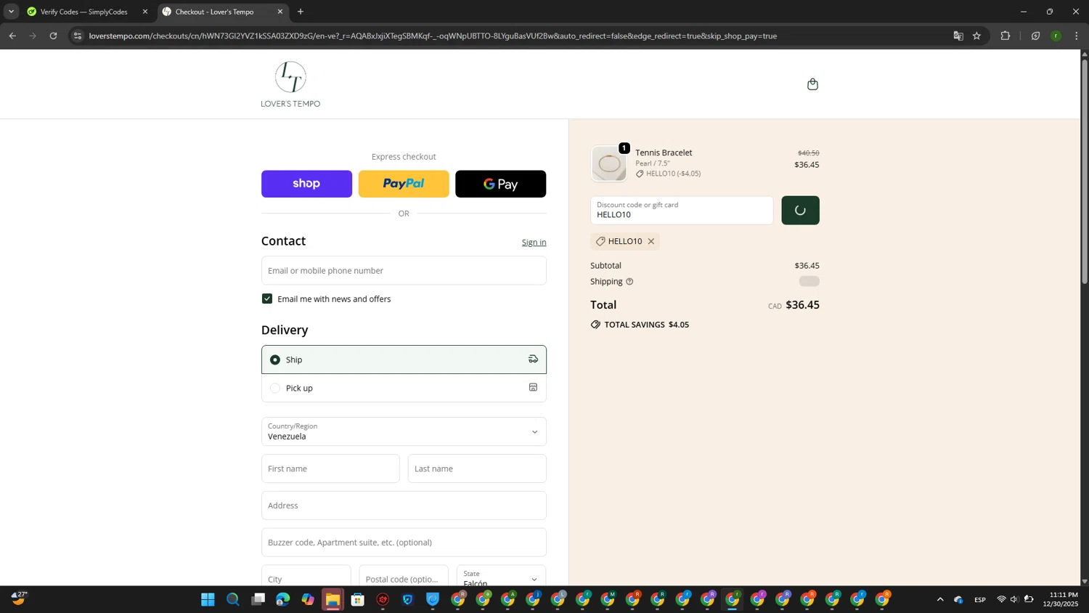The height and width of the screenshot is (613, 1089).
Task: Focus the First name field
Action: (x=330, y=468)
